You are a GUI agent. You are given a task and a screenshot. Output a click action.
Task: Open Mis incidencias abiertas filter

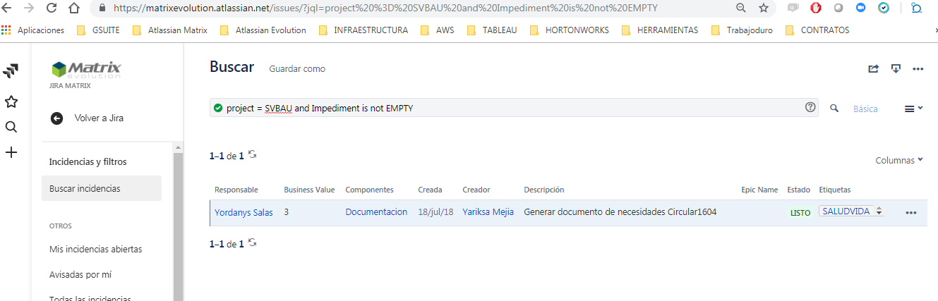[x=95, y=250]
